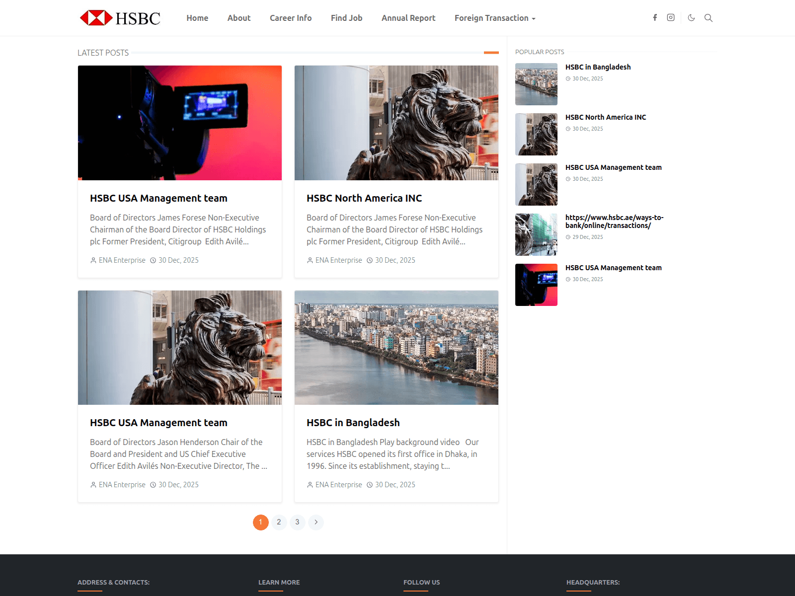Click the camera image of HSBC USA Management team
The width and height of the screenshot is (795, 596).
click(179, 123)
